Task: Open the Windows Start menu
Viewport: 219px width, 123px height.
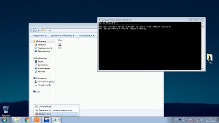Action: pos(4,120)
